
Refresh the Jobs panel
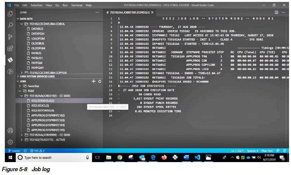100,81
